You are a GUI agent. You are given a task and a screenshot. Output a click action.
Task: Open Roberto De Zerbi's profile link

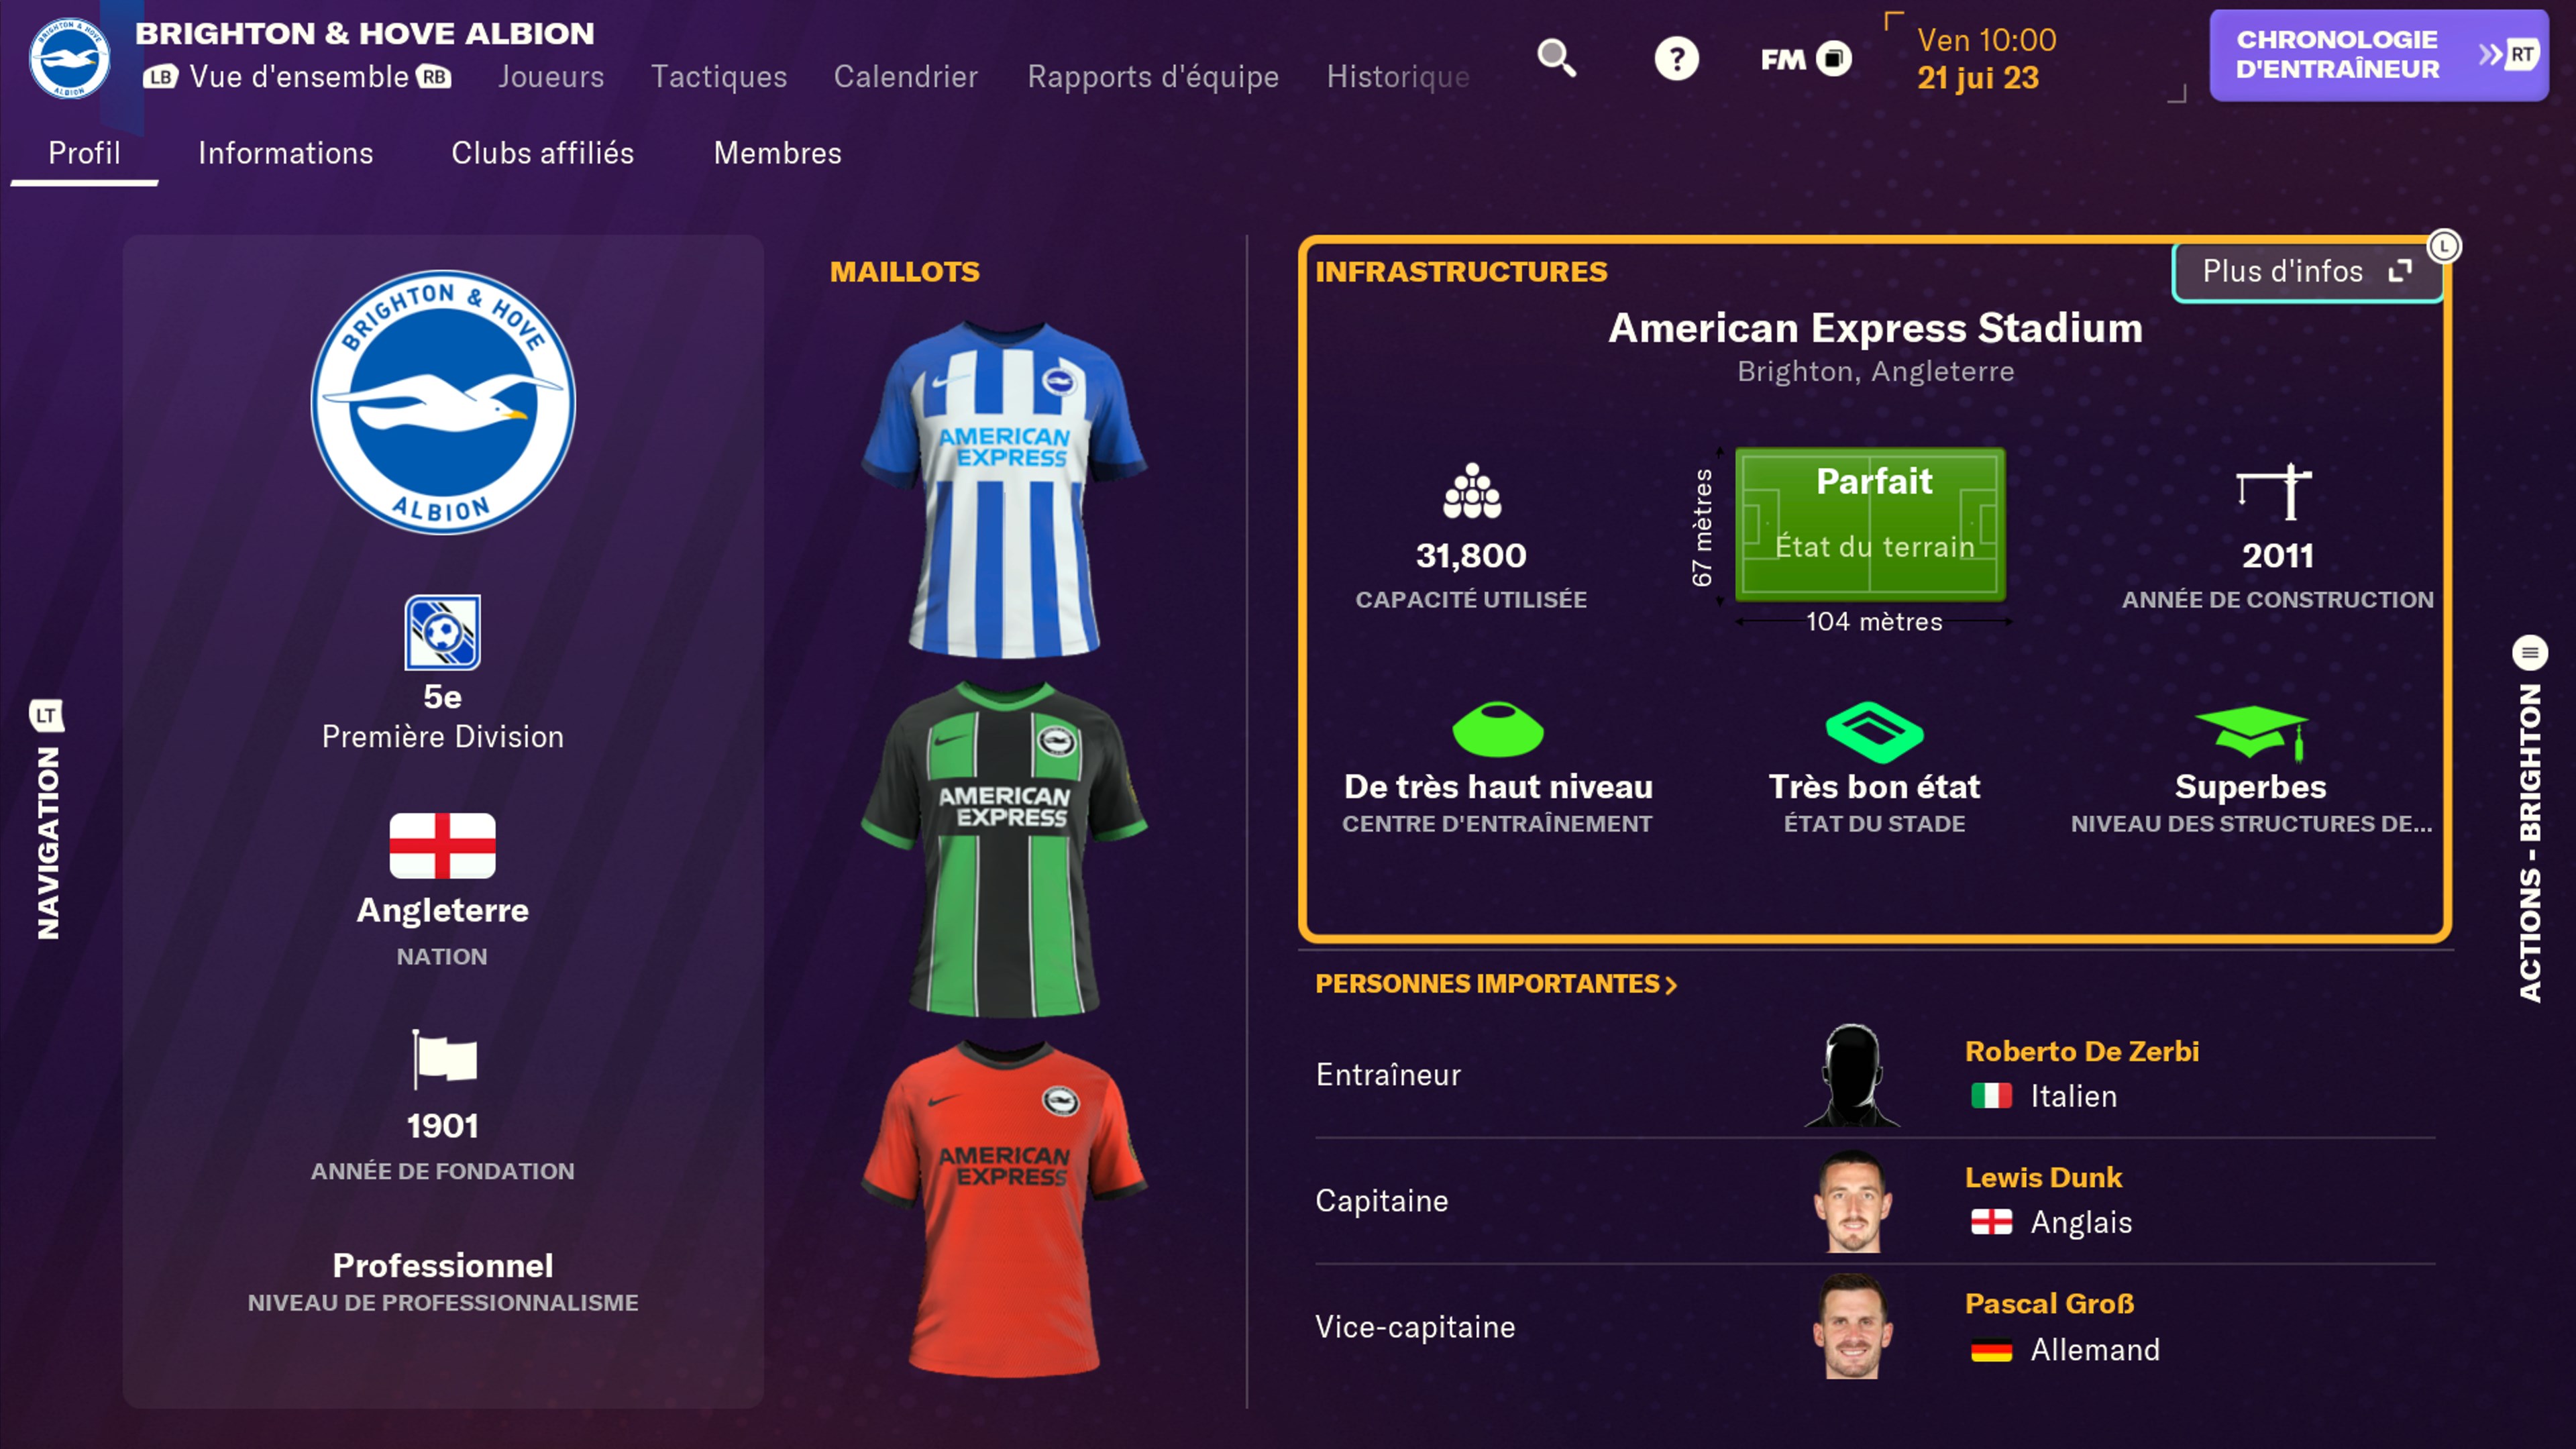click(x=2081, y=1051)
